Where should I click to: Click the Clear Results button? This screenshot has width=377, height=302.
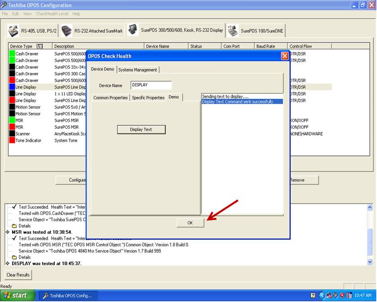(18, 275)
